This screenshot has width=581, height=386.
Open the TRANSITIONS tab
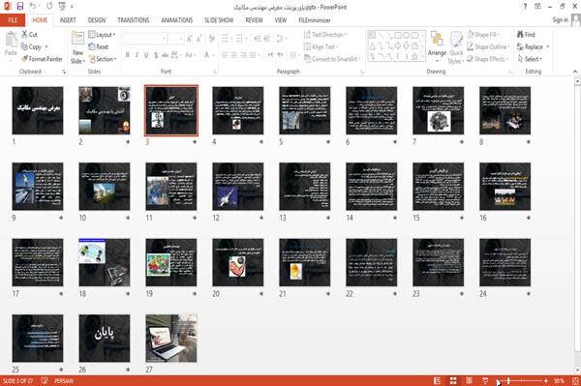pyautogui.click(x=134, y=20)
